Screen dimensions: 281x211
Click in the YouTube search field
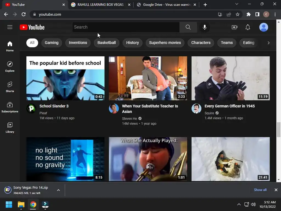coord(126,27)
